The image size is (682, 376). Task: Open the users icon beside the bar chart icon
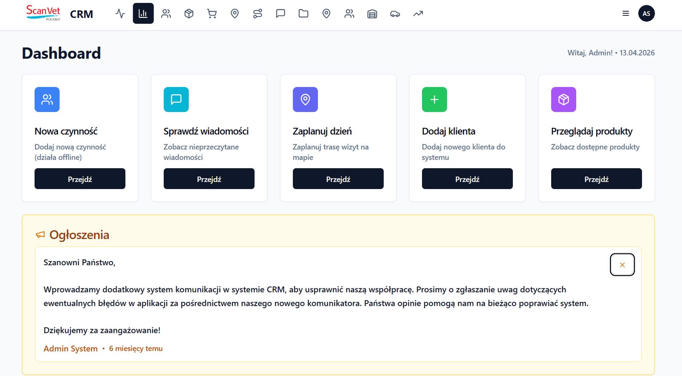pyautogui.click(x=166, y=14)
